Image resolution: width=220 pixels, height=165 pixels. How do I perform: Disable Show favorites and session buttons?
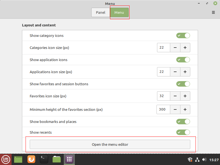tap(183, 84)
